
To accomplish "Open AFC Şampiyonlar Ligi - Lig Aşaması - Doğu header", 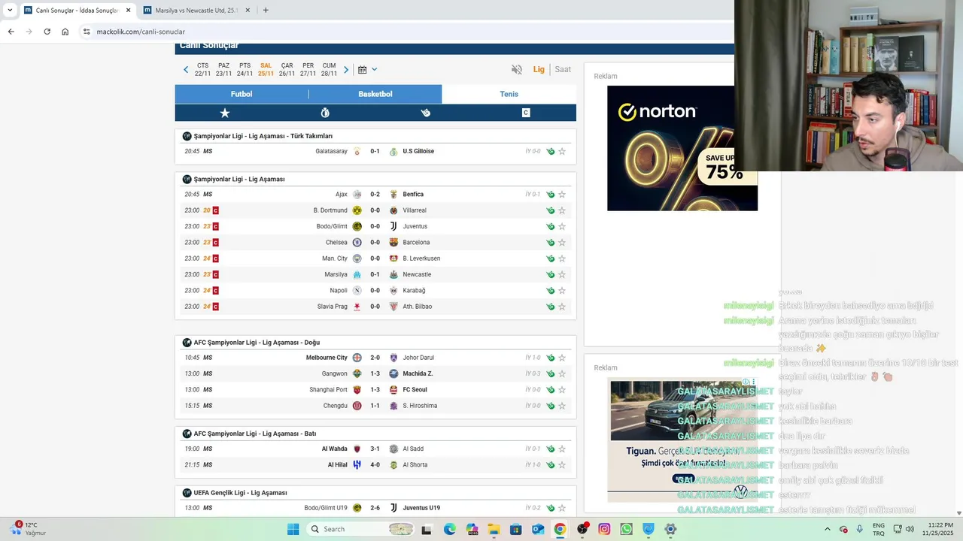I will pos(257,343).
